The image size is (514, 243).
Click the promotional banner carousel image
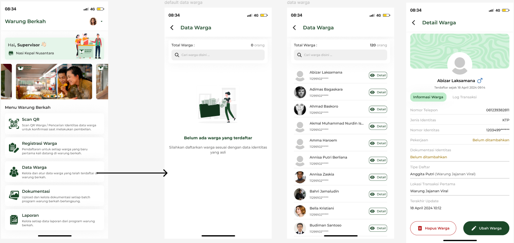[54, 82]
